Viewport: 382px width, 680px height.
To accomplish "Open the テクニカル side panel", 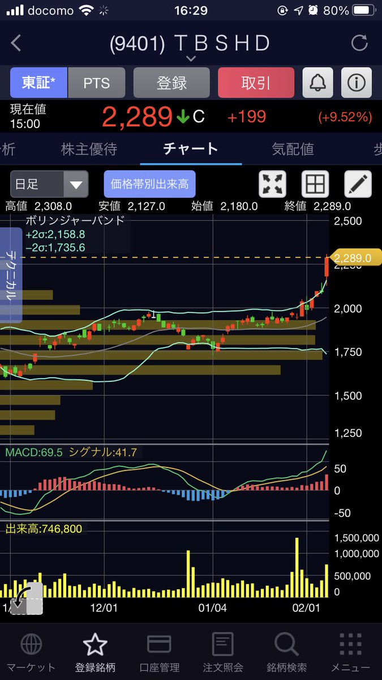I will tap(11, 275).
